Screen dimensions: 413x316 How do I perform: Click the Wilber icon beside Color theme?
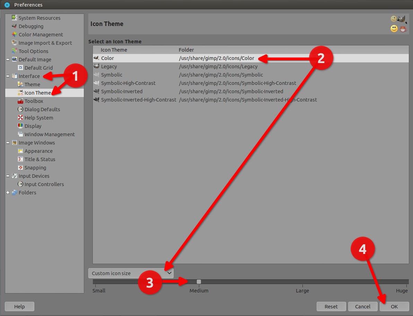tap(96, 58)
